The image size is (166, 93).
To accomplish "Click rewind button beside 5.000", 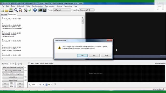I will tap(5, 87).
